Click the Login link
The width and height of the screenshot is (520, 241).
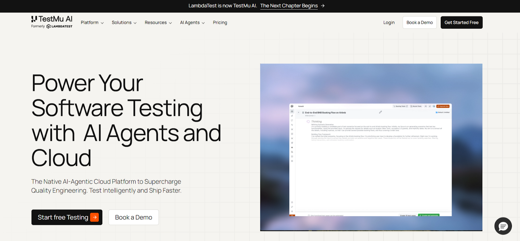(389, 23)
